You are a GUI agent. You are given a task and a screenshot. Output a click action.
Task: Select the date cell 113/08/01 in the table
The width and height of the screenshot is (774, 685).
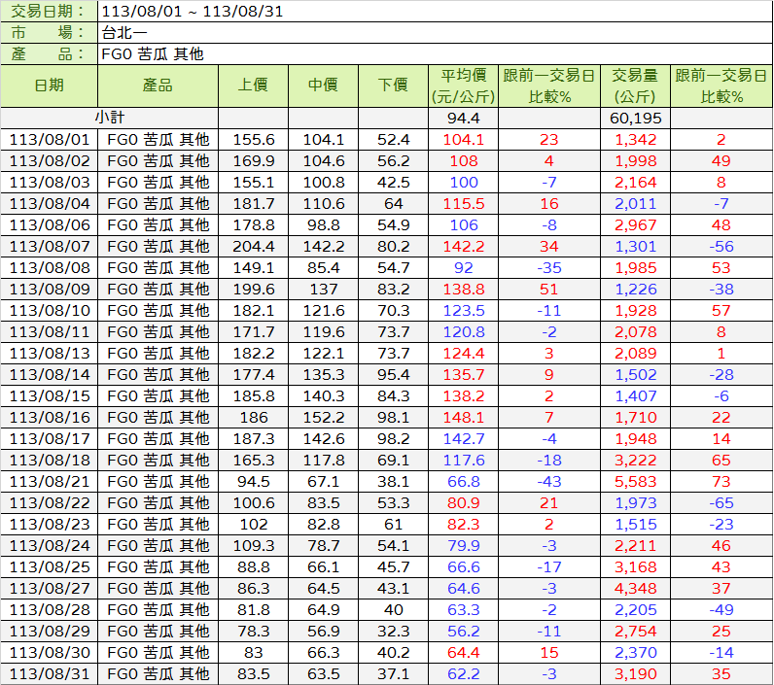click(49, 139)
